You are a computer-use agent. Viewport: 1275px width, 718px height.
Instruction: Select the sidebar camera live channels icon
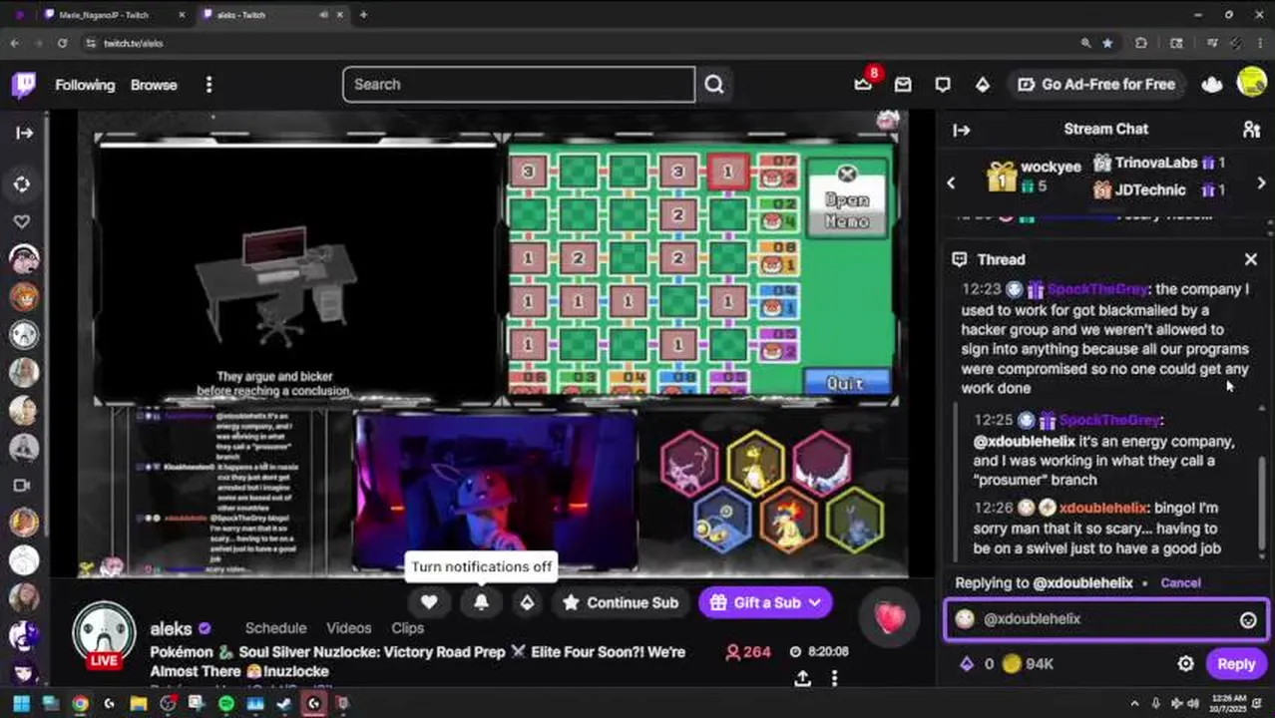click(x=24, y=486)
